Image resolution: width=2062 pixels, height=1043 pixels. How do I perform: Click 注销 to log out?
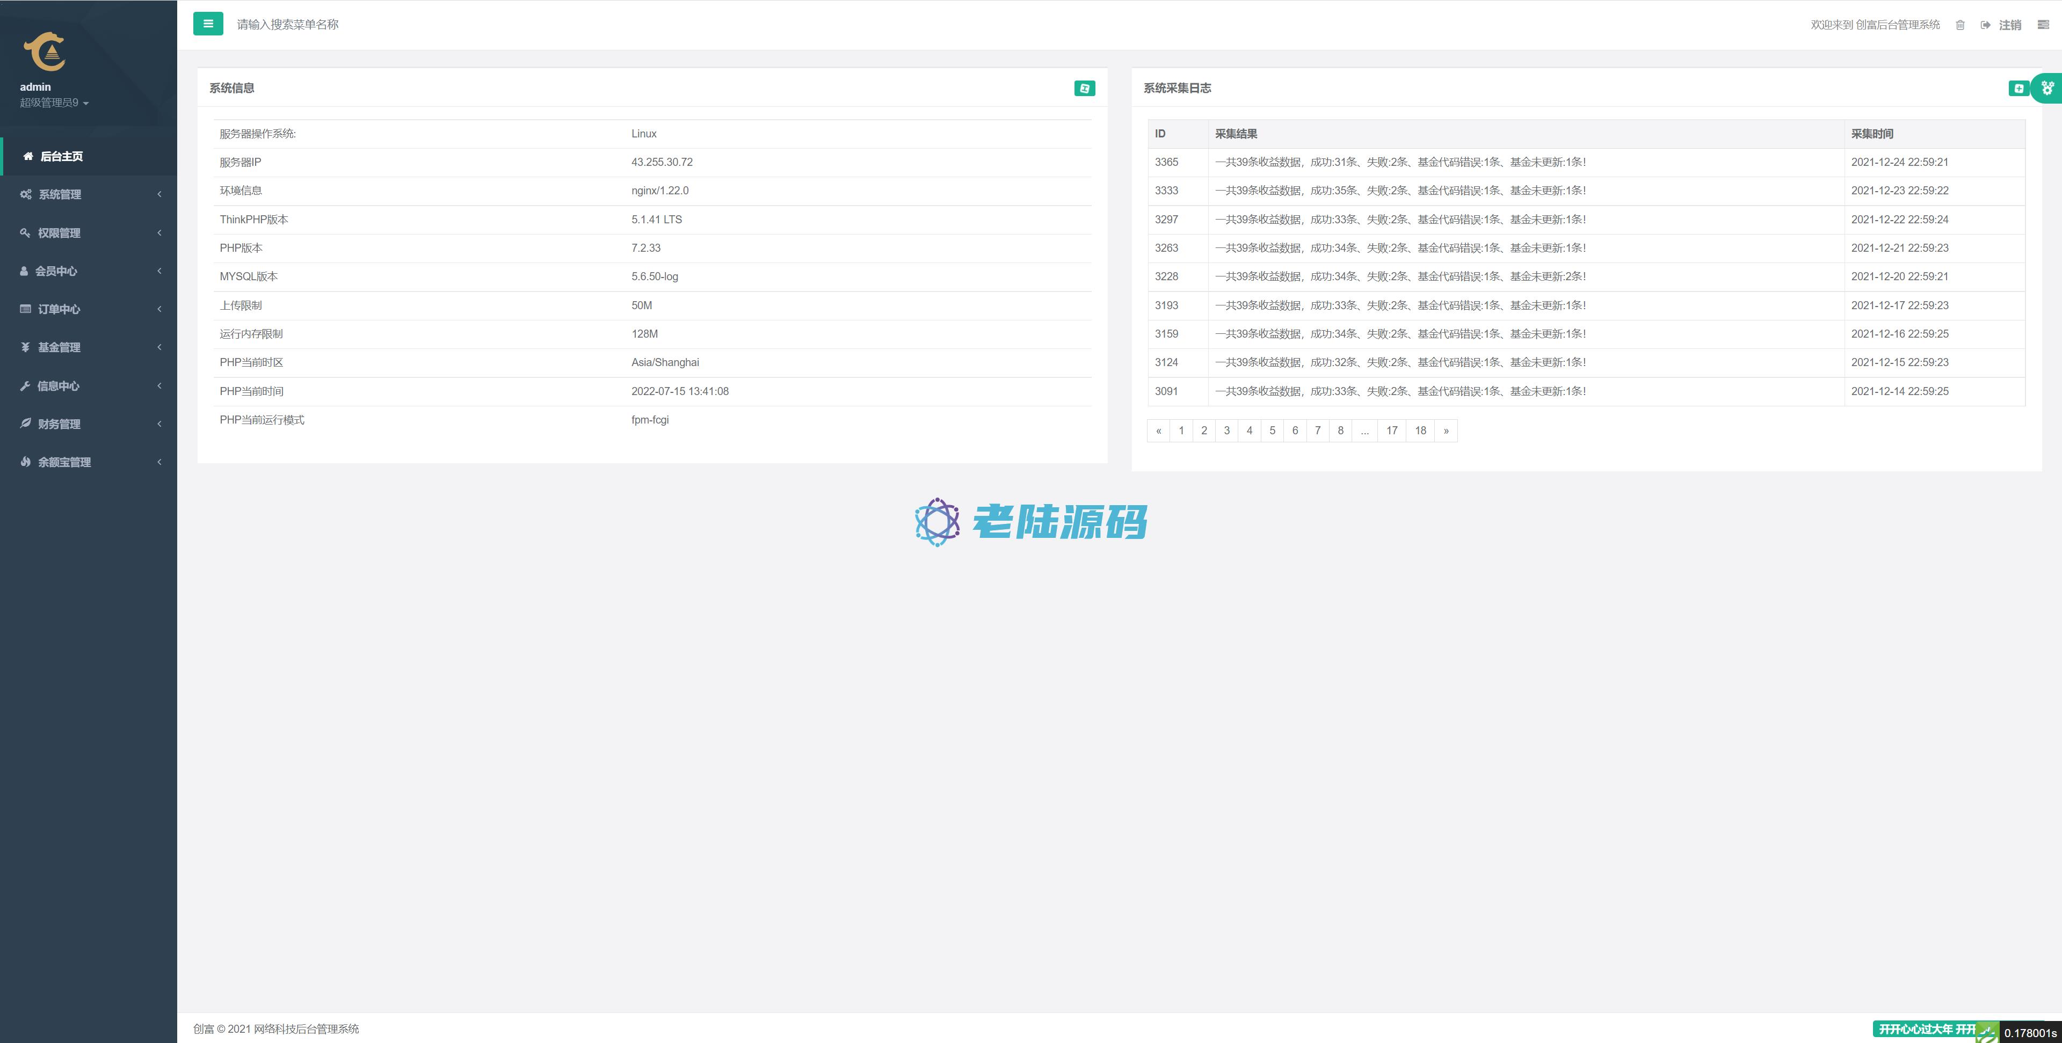click(2009, 25)
